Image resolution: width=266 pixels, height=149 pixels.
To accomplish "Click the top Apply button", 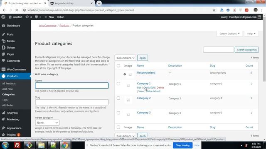I will point(143,58).
